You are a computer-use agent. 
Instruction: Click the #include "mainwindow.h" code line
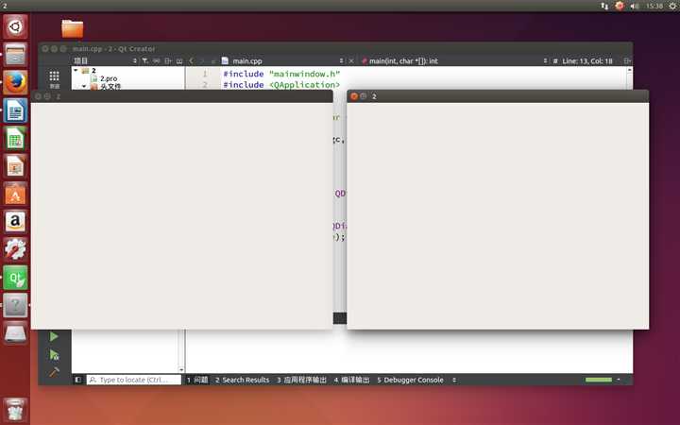coord(281,74)
